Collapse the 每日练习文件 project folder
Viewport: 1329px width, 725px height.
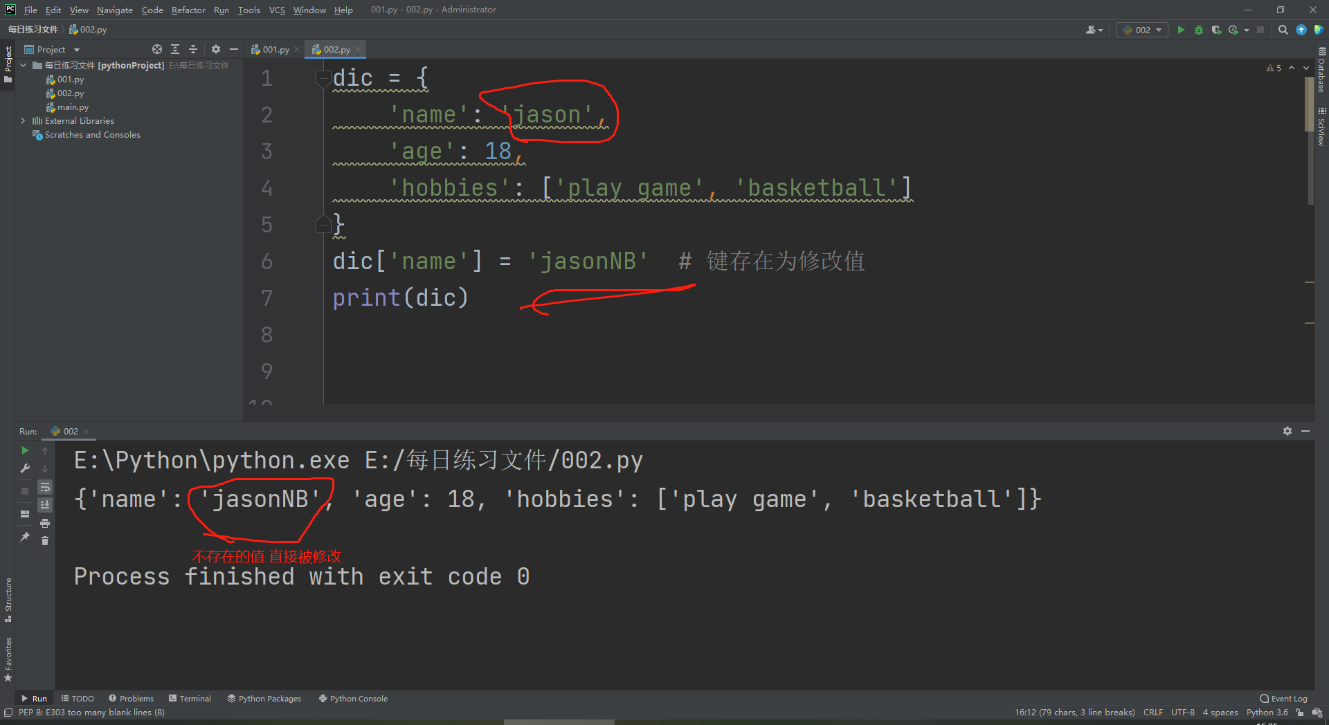[x=24, y=65]
